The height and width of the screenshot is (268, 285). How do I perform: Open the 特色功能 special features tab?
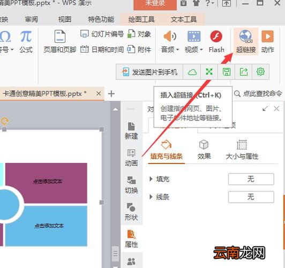pos(101,19)
